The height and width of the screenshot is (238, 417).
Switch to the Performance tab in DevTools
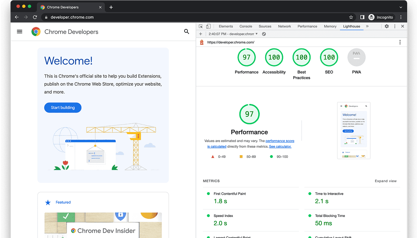[x=307, y=26]
